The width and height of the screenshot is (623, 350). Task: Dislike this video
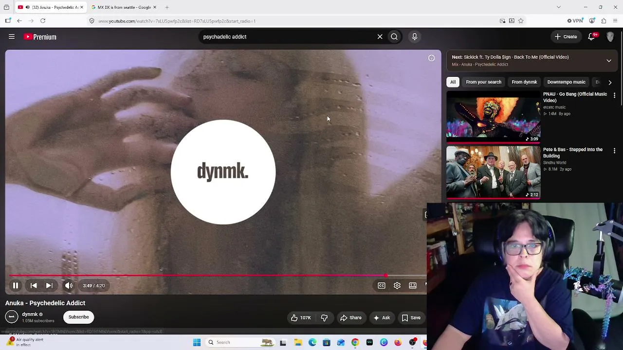pos(324,318)
